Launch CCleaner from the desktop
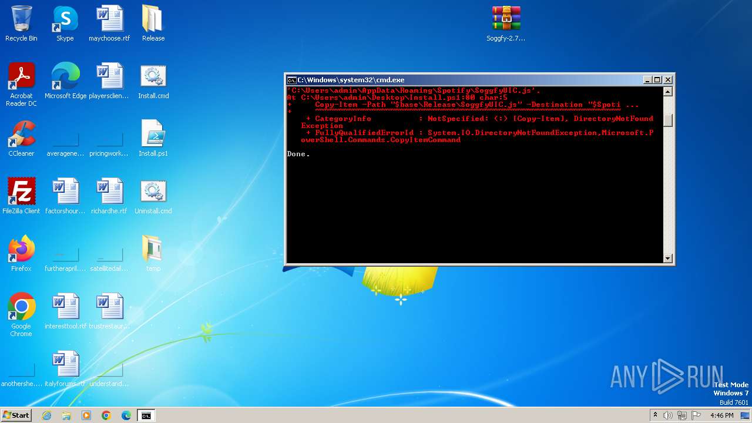Screen dimensions: 752x423 (21, 139)
